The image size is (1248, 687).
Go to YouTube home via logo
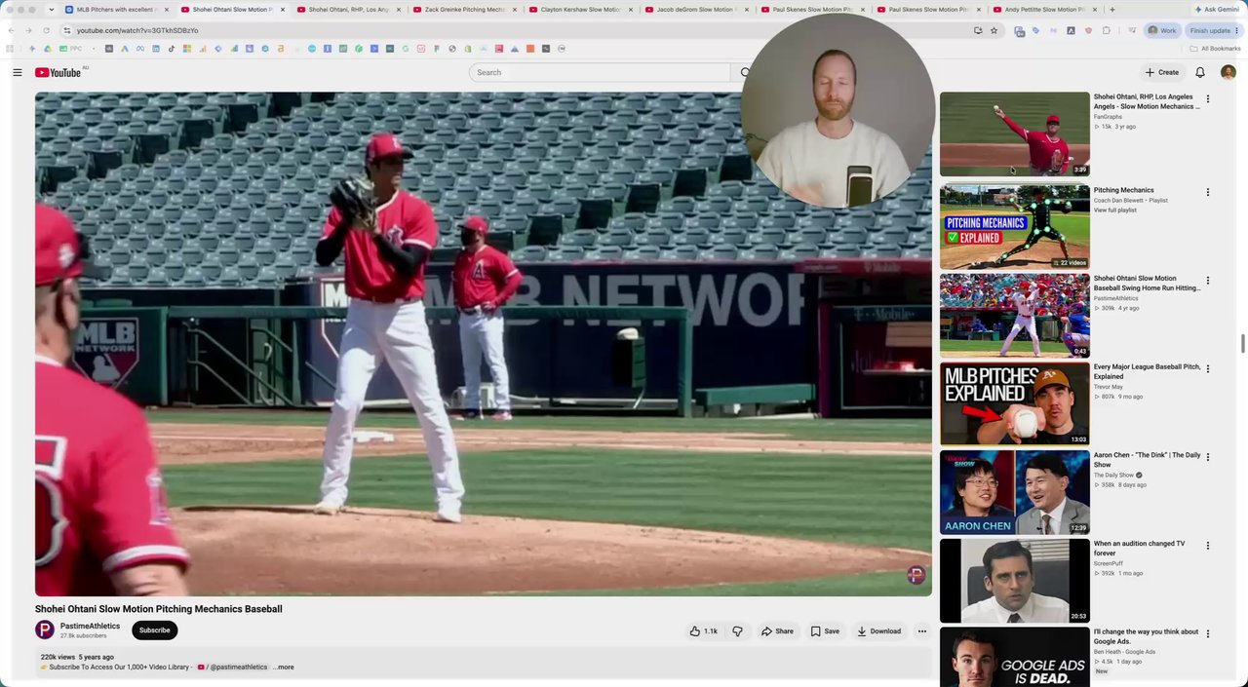[58, 72]
